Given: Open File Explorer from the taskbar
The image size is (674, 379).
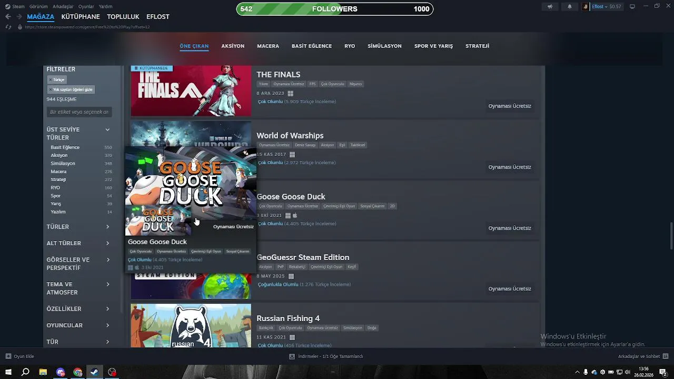Looking at the screenshot, I should point(43,372).
